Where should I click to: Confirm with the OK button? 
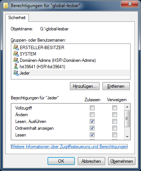coord(61,161)
